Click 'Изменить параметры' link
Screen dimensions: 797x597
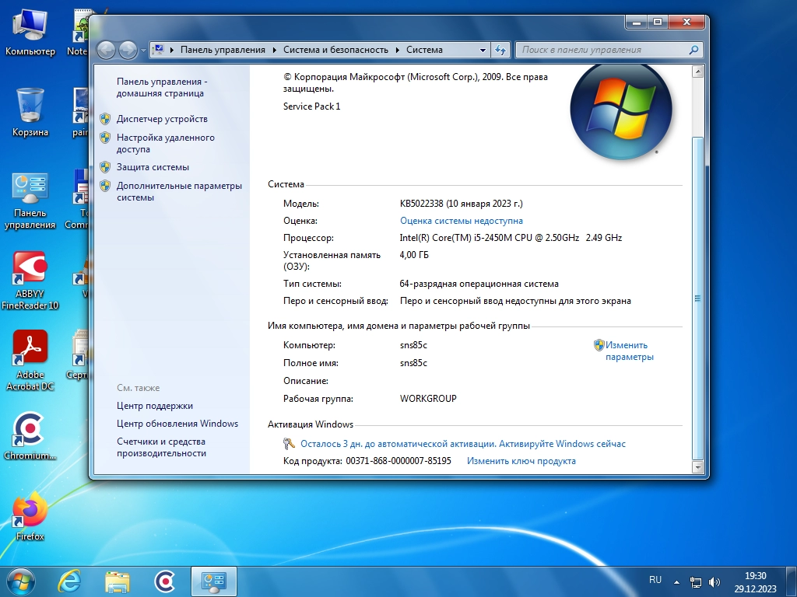(629, 351)
